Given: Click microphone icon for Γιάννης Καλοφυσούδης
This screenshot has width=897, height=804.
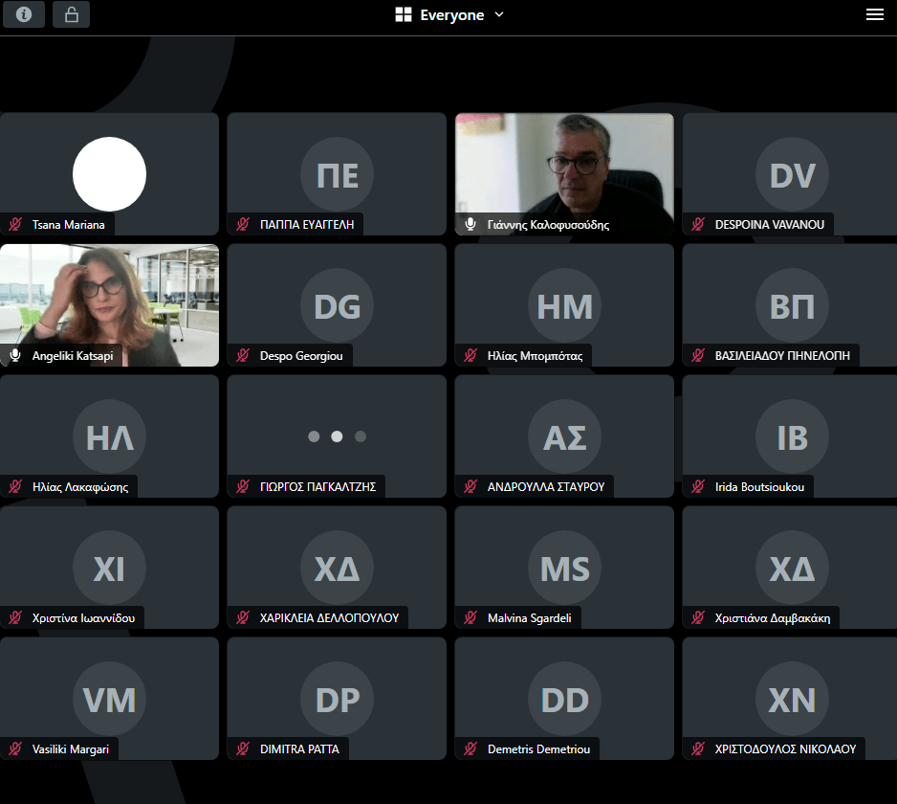Looking at the screenshot, I should coord(470,225).
